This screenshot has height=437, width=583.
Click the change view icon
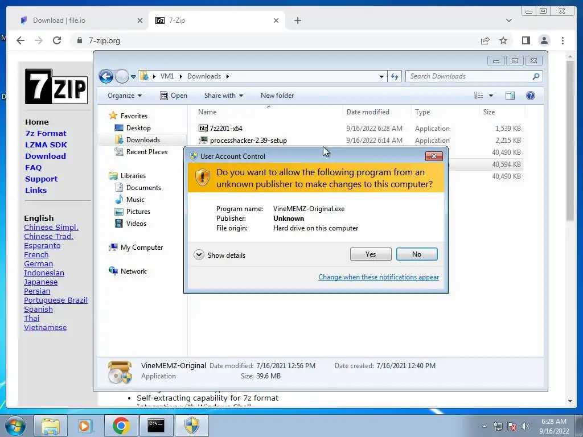478,96
